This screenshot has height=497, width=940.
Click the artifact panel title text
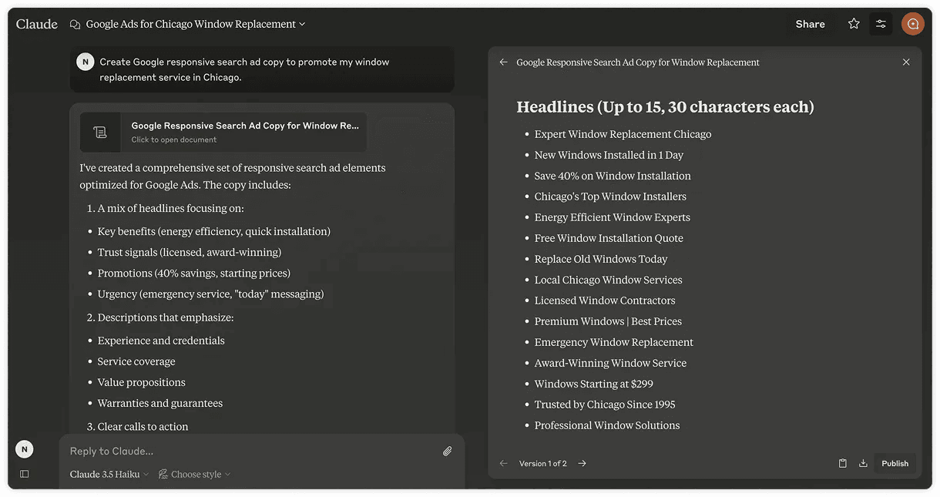(638, 62)
